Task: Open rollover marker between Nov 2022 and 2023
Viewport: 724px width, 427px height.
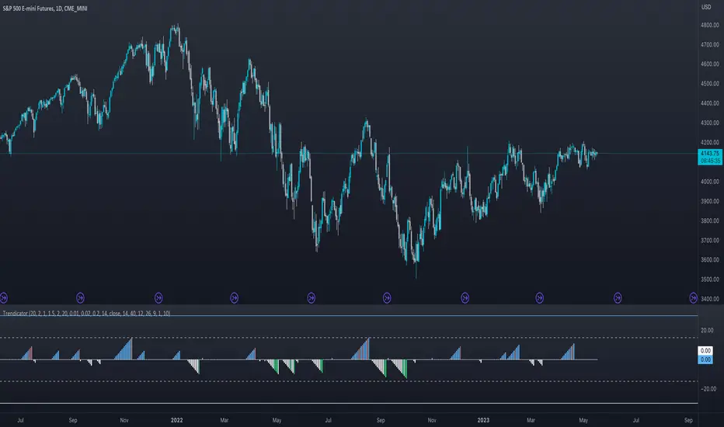Action: tap(465, 298)
